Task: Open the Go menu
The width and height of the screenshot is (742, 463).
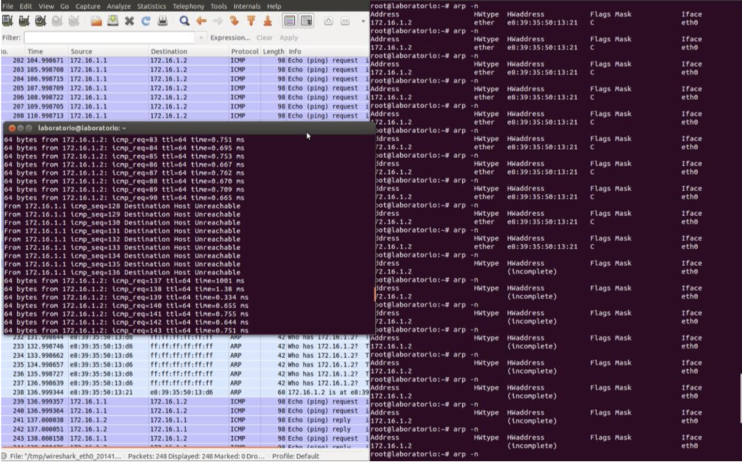Action: pyautogui.click(x=64, y=6)
